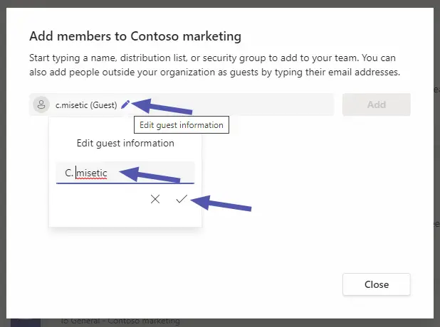Click the 'Add members to Contoso marketing' title

tap(135, 36)
